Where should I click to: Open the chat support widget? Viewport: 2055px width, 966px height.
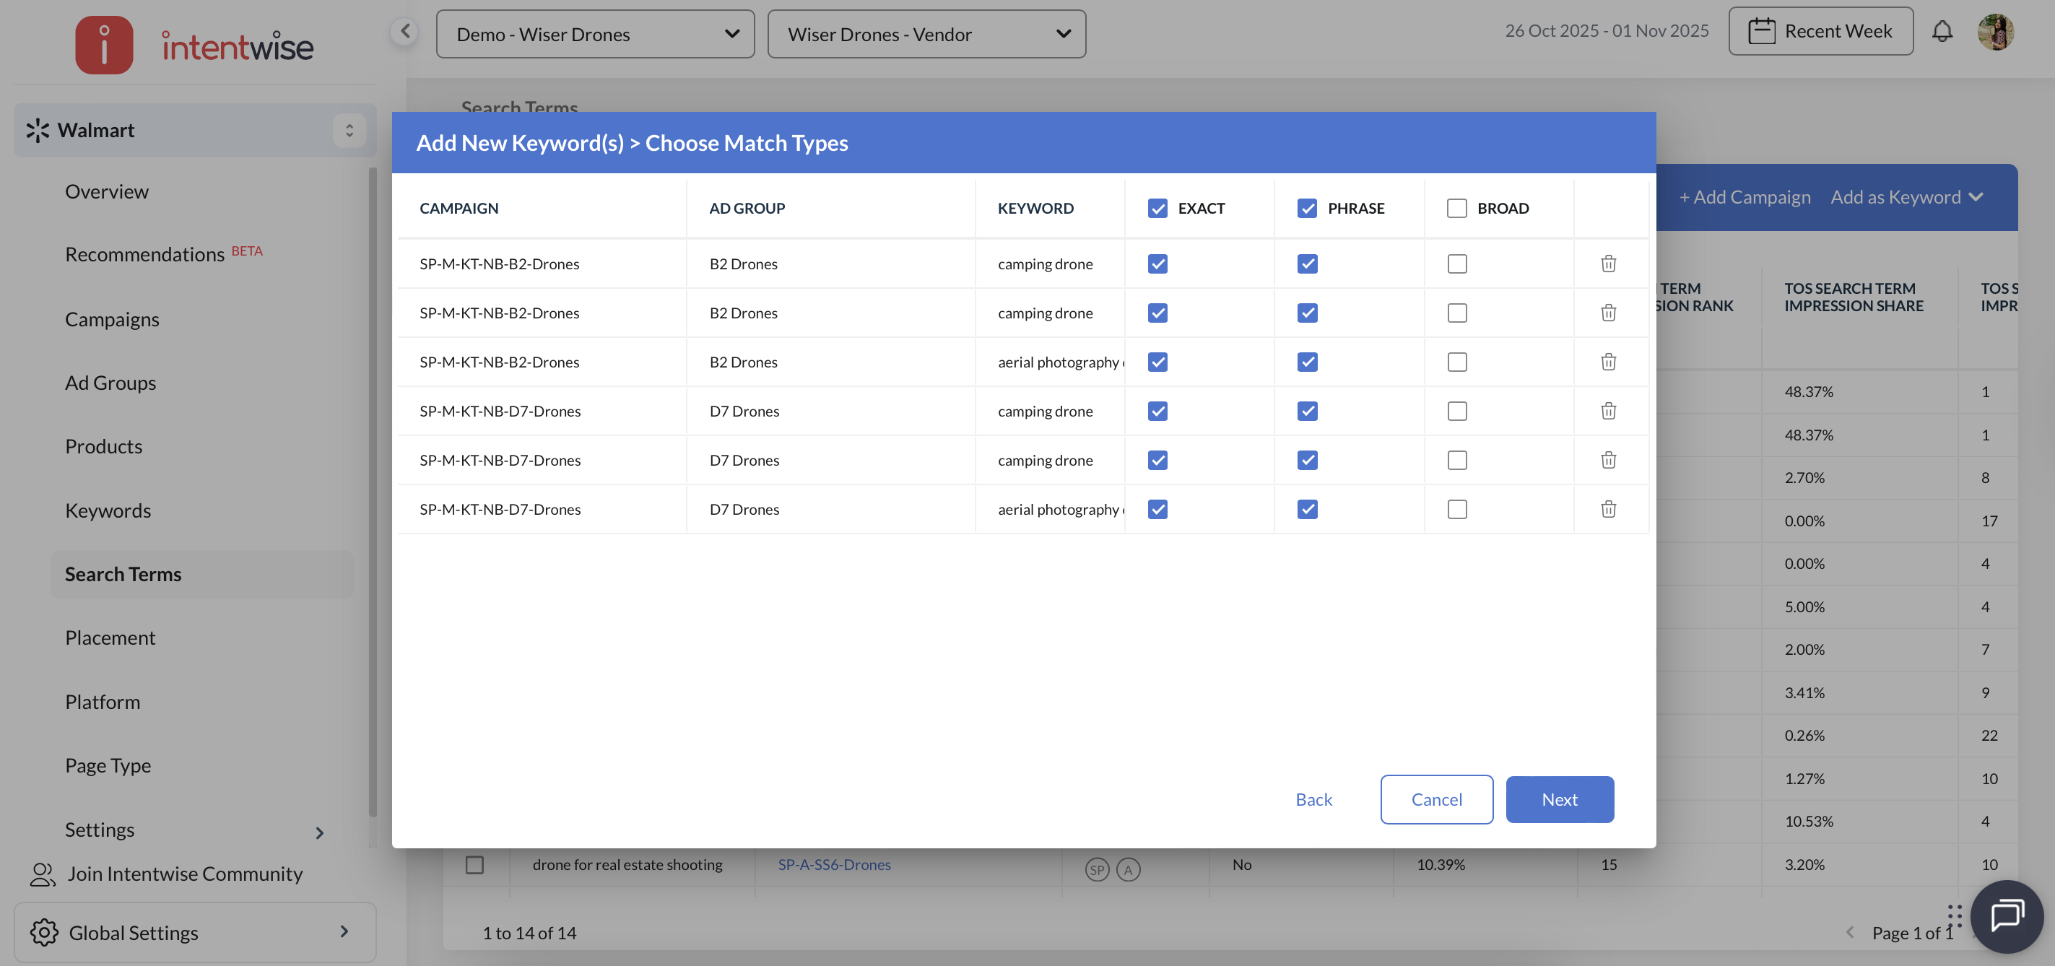point(2006,915)
